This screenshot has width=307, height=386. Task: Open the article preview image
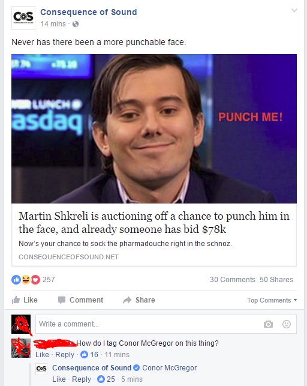click(x=154, y=128)
